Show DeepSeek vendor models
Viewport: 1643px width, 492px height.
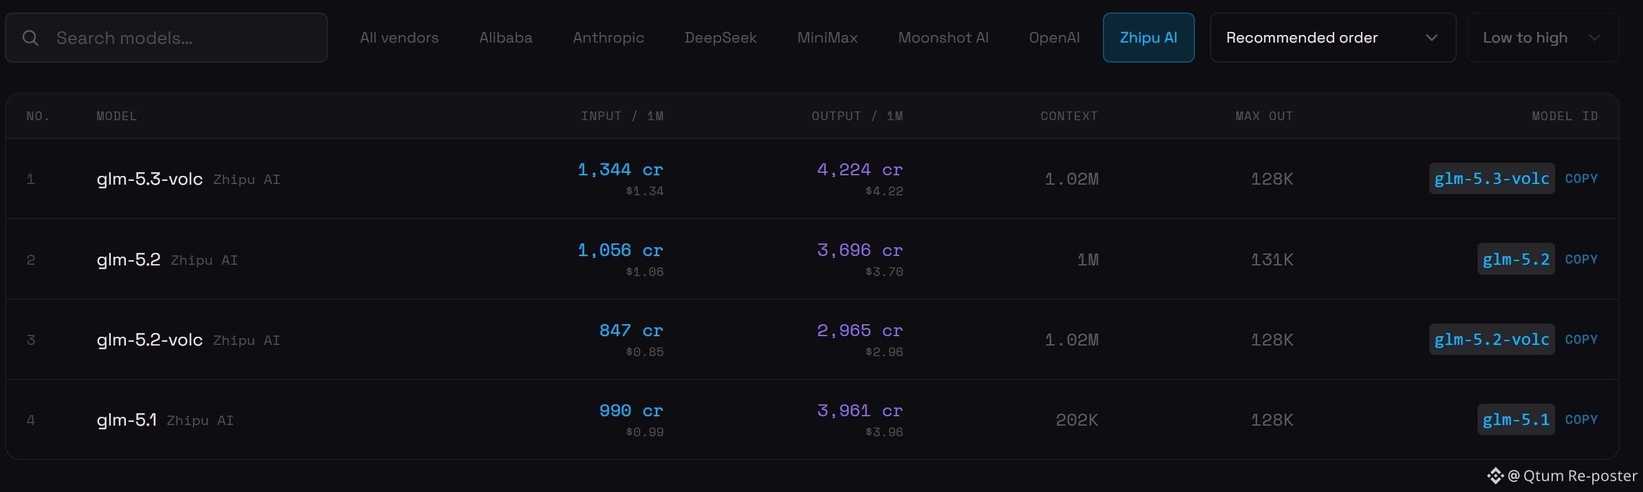click(x=721, y=38)
